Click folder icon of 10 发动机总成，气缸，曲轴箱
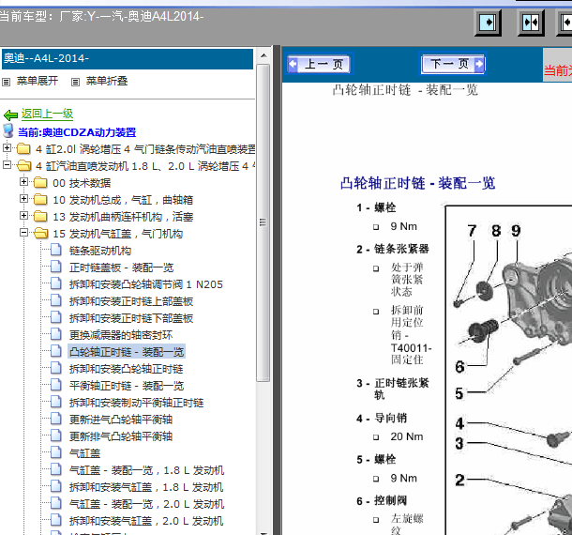 (40, 199)
